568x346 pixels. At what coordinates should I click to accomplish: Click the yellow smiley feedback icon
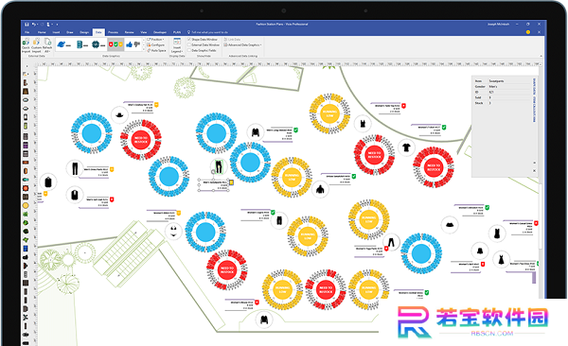click(x=528, y=32)
